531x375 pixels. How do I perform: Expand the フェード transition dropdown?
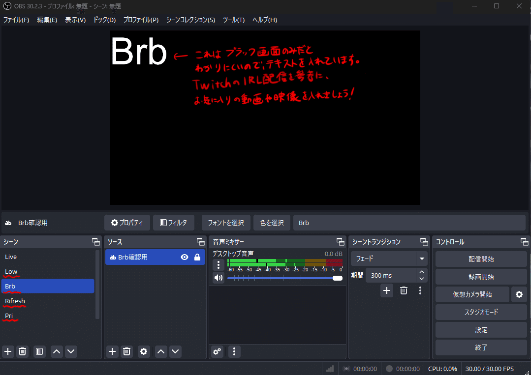[x=422, y=259]
